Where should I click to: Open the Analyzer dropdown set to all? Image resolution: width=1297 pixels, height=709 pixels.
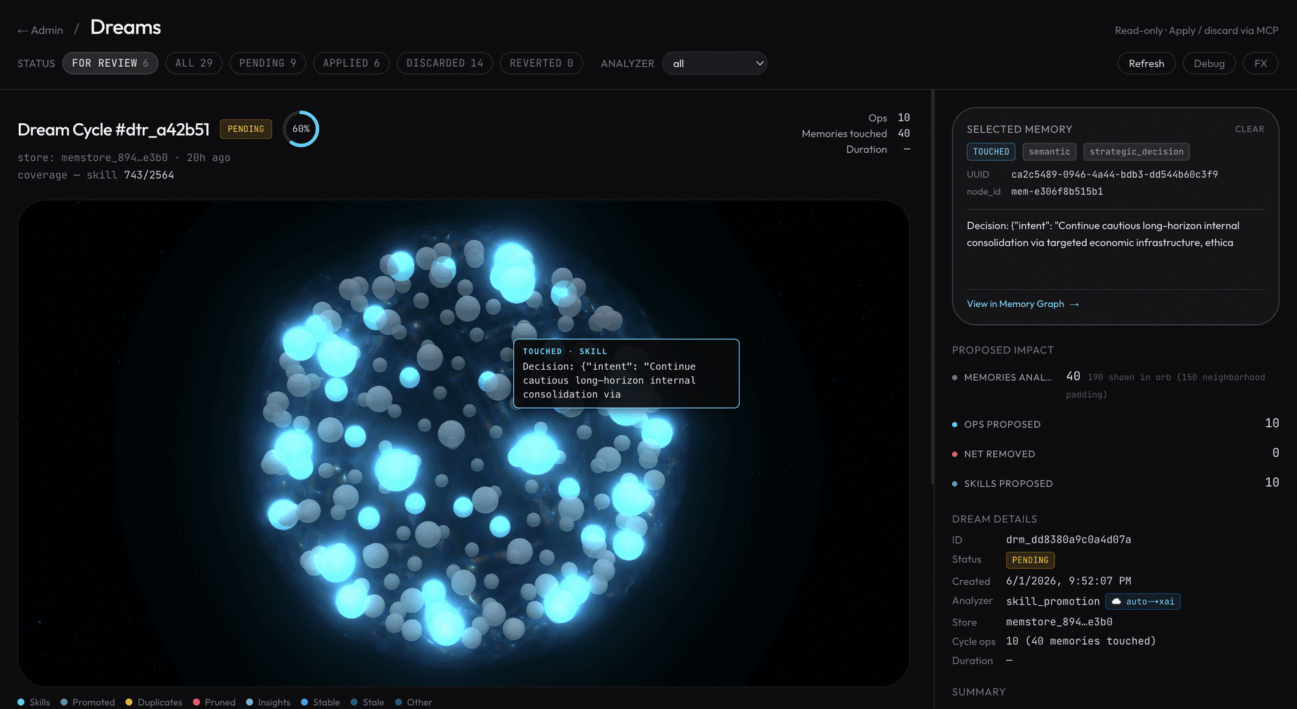[x=714, y=63]
